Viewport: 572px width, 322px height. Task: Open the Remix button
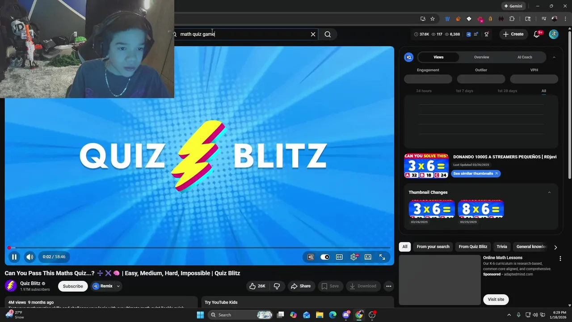pos(102,286)
